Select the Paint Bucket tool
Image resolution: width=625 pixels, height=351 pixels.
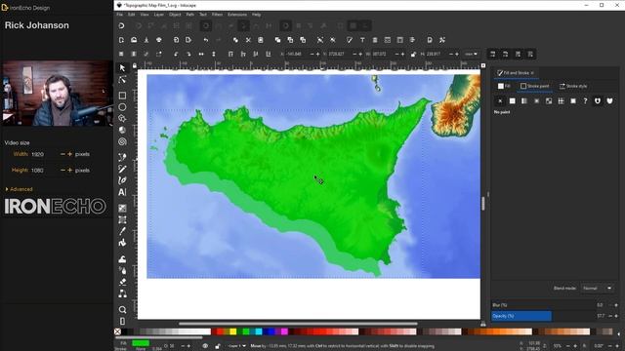click(x=122, y=243)
